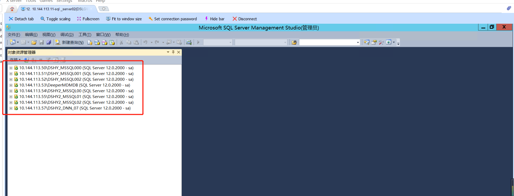Click Toggle scaling in MobaXterm bar
Viewport: 514px width, 196px height.
click(x=55, y=19)
